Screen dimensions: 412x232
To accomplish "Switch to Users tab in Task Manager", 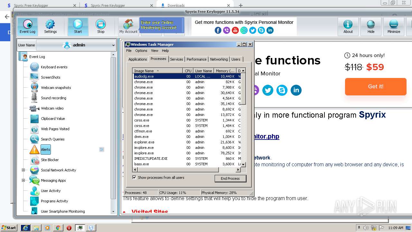I will pyautogui.click(x=236, y=59).
